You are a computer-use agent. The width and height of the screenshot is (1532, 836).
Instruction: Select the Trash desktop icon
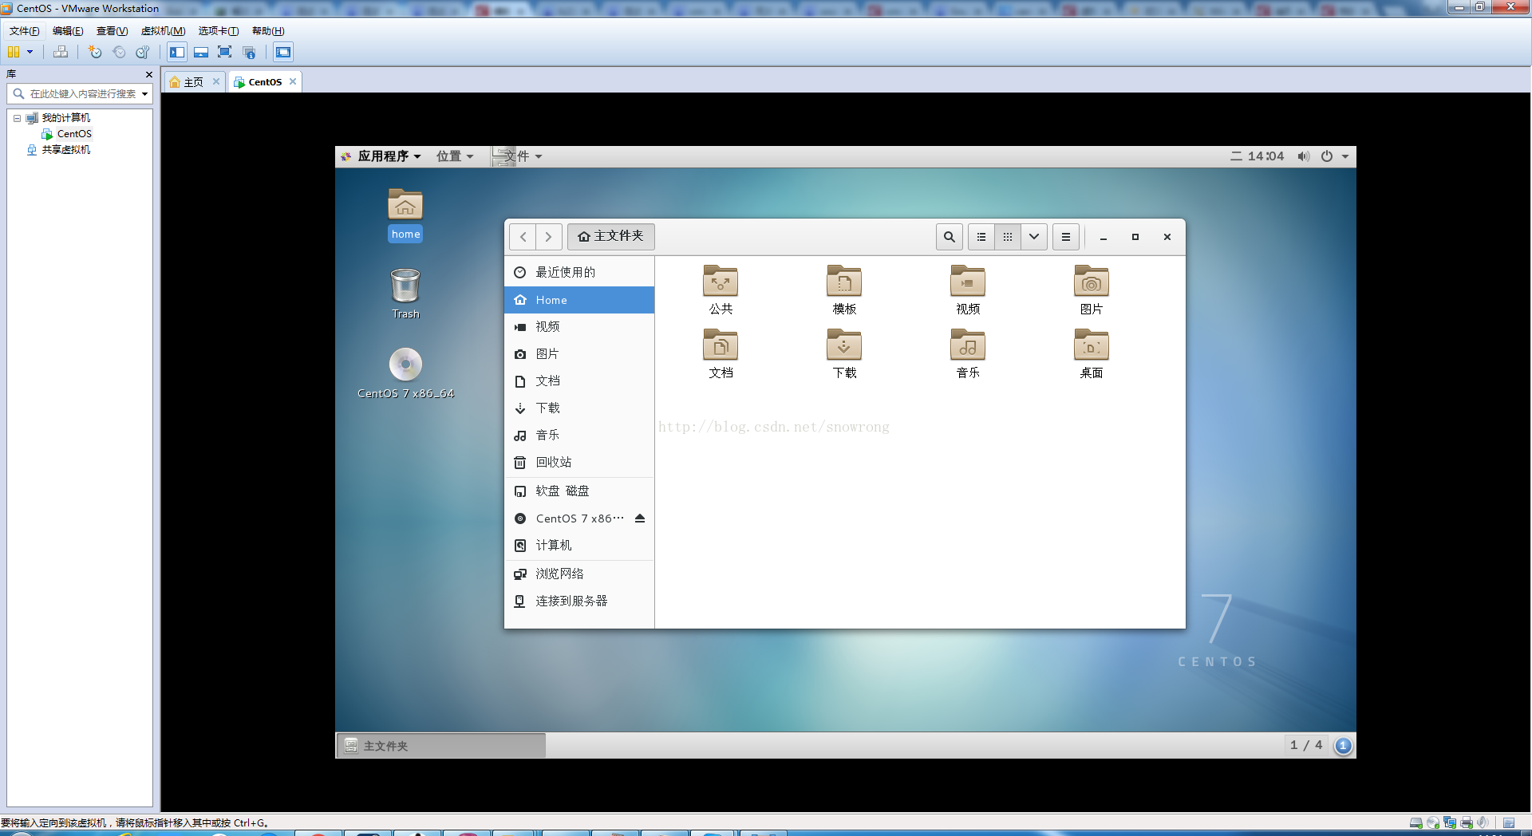[405, 293]
